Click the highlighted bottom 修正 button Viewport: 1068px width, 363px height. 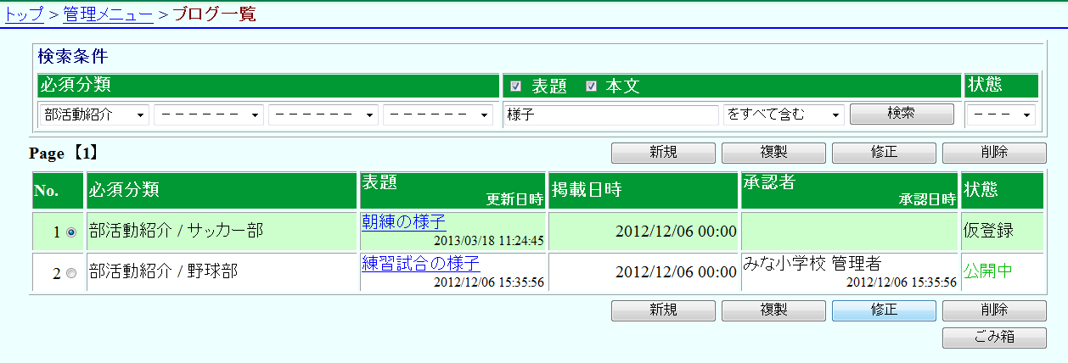point(884,310)
